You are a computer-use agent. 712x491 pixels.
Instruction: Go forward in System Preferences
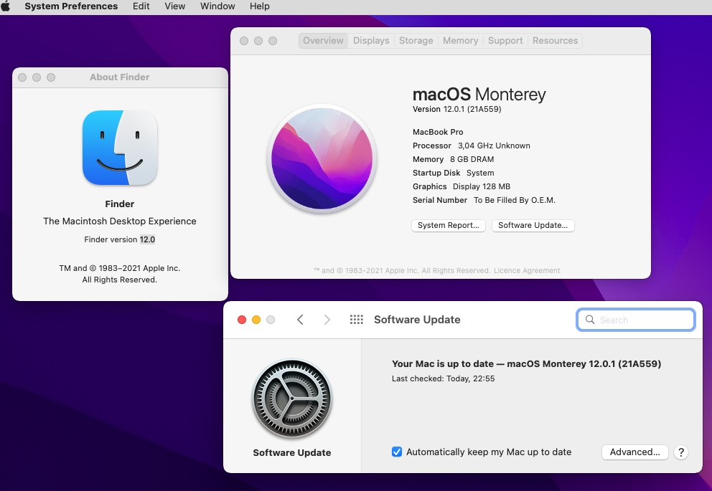coord(327,320)
